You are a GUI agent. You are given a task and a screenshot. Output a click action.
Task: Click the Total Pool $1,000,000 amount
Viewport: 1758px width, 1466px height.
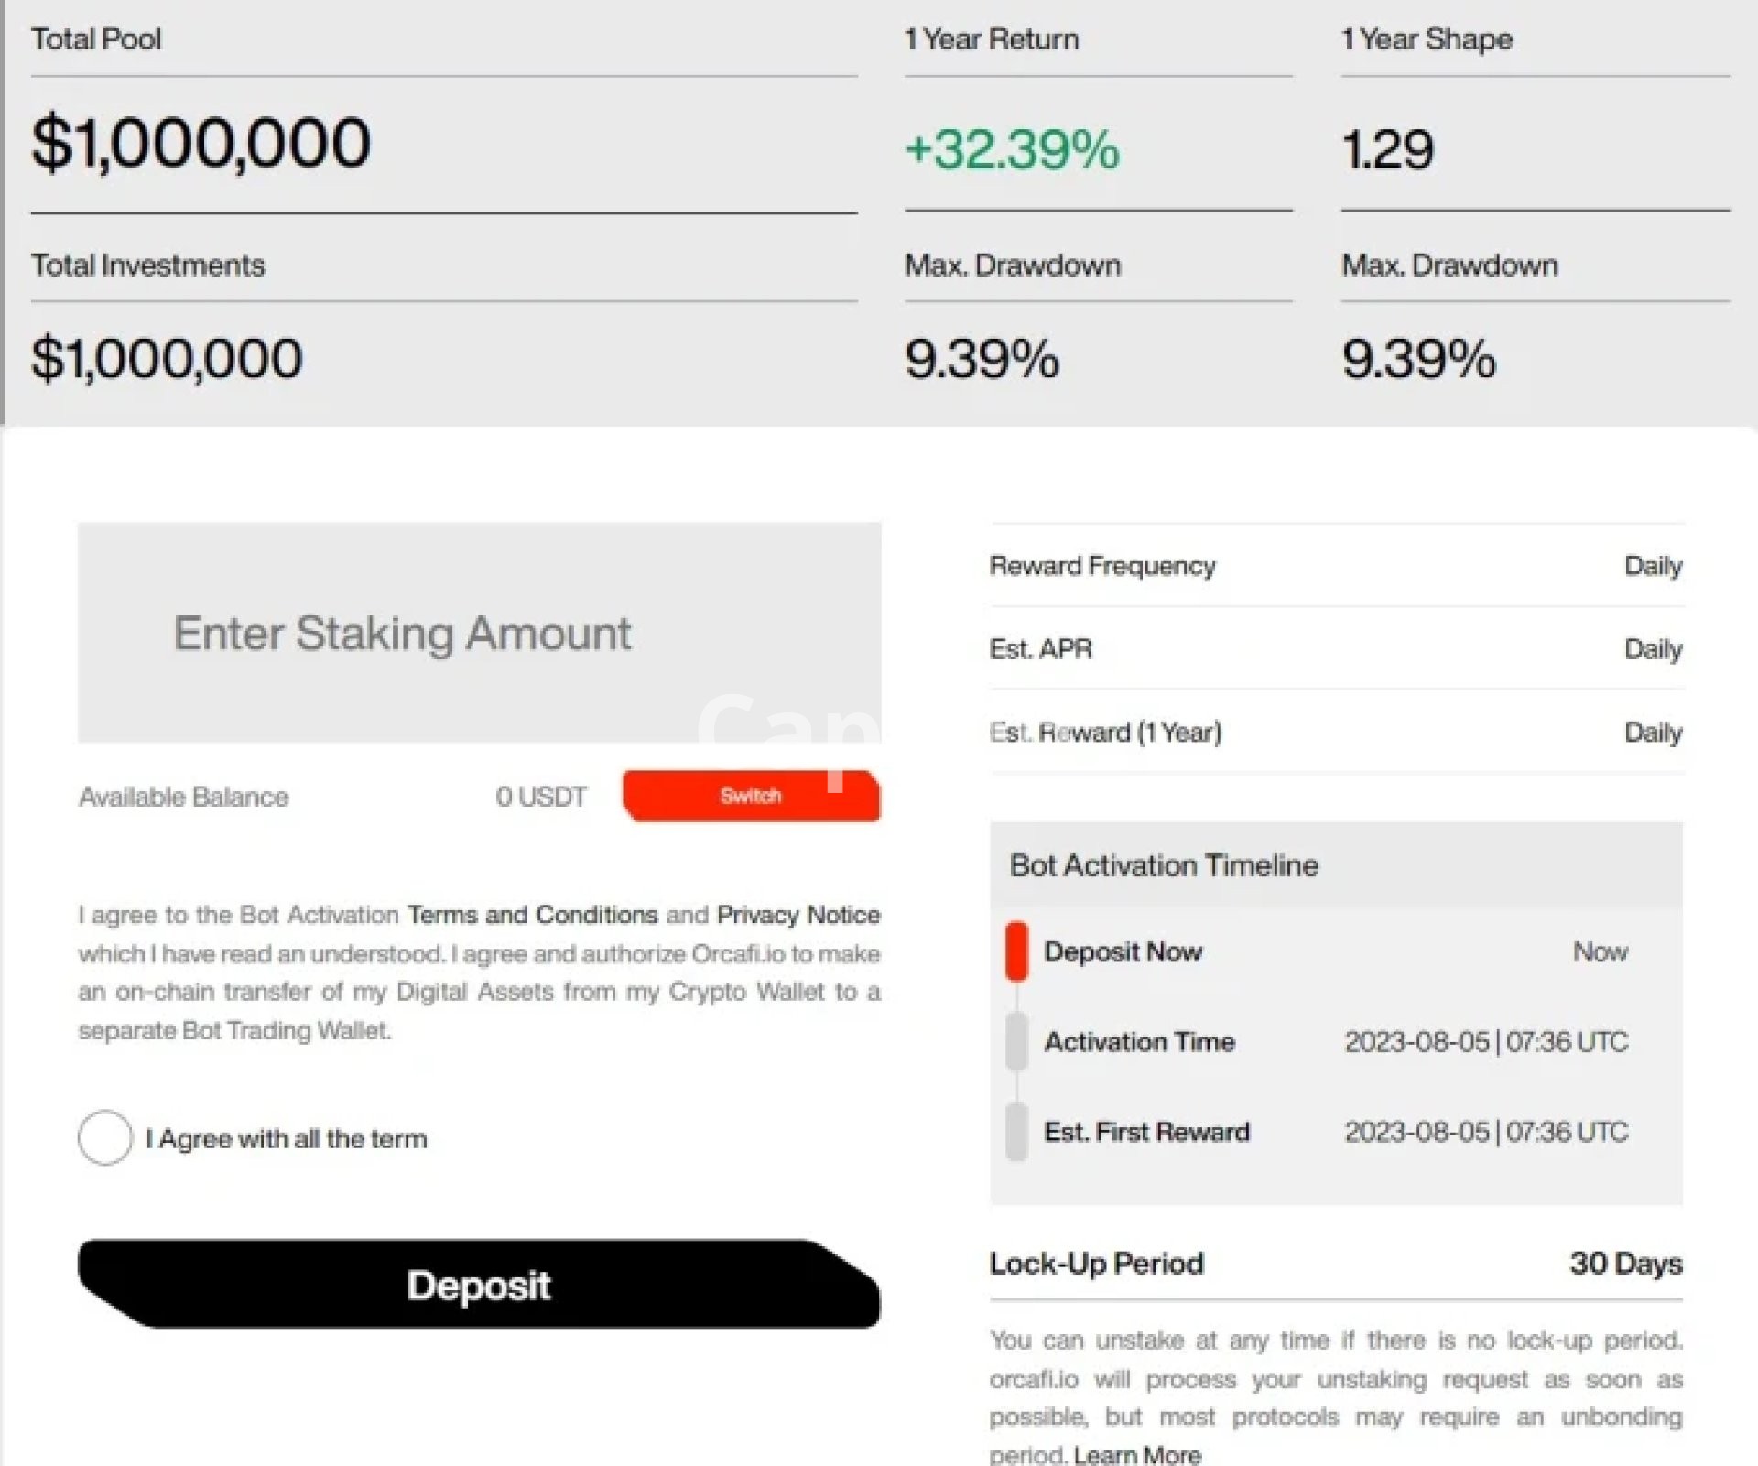(x=201, y=144)
